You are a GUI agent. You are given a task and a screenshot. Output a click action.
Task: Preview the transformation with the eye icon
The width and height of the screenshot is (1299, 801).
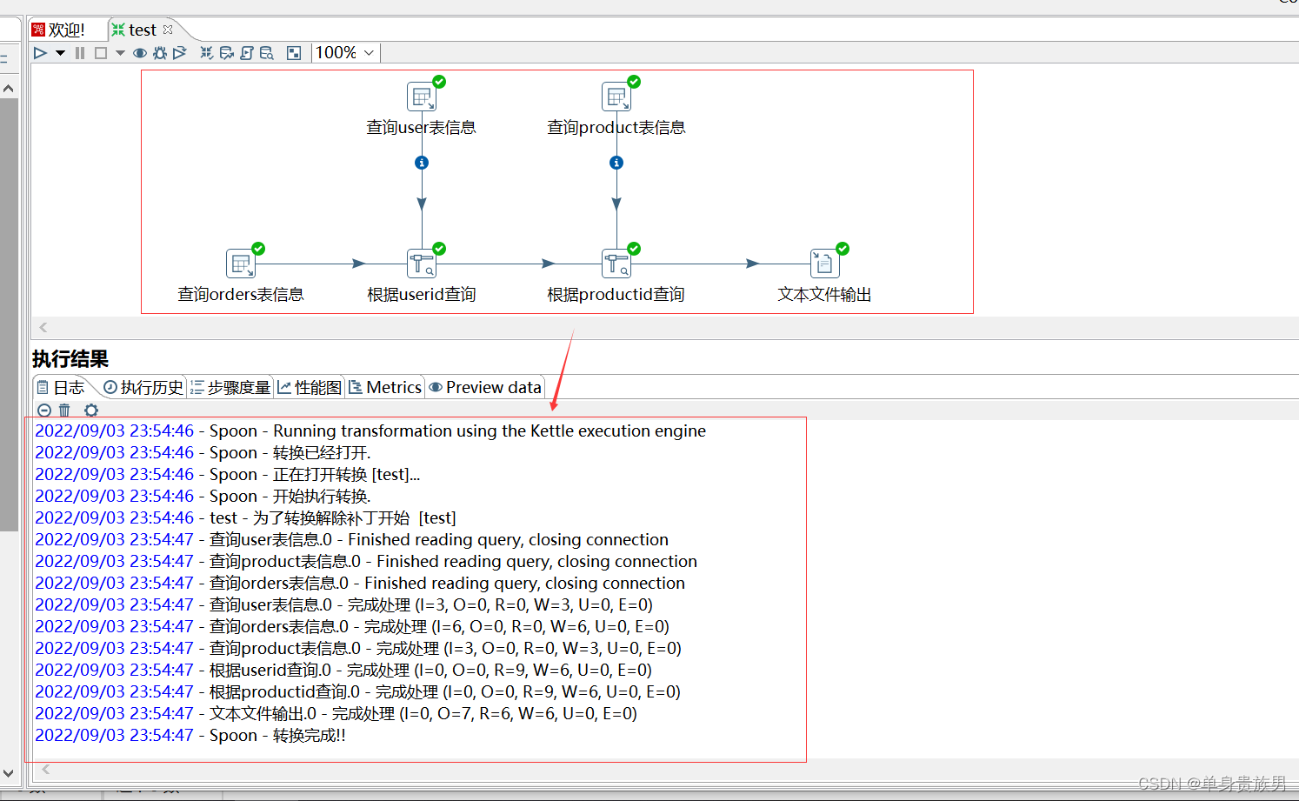pos(139,53)
